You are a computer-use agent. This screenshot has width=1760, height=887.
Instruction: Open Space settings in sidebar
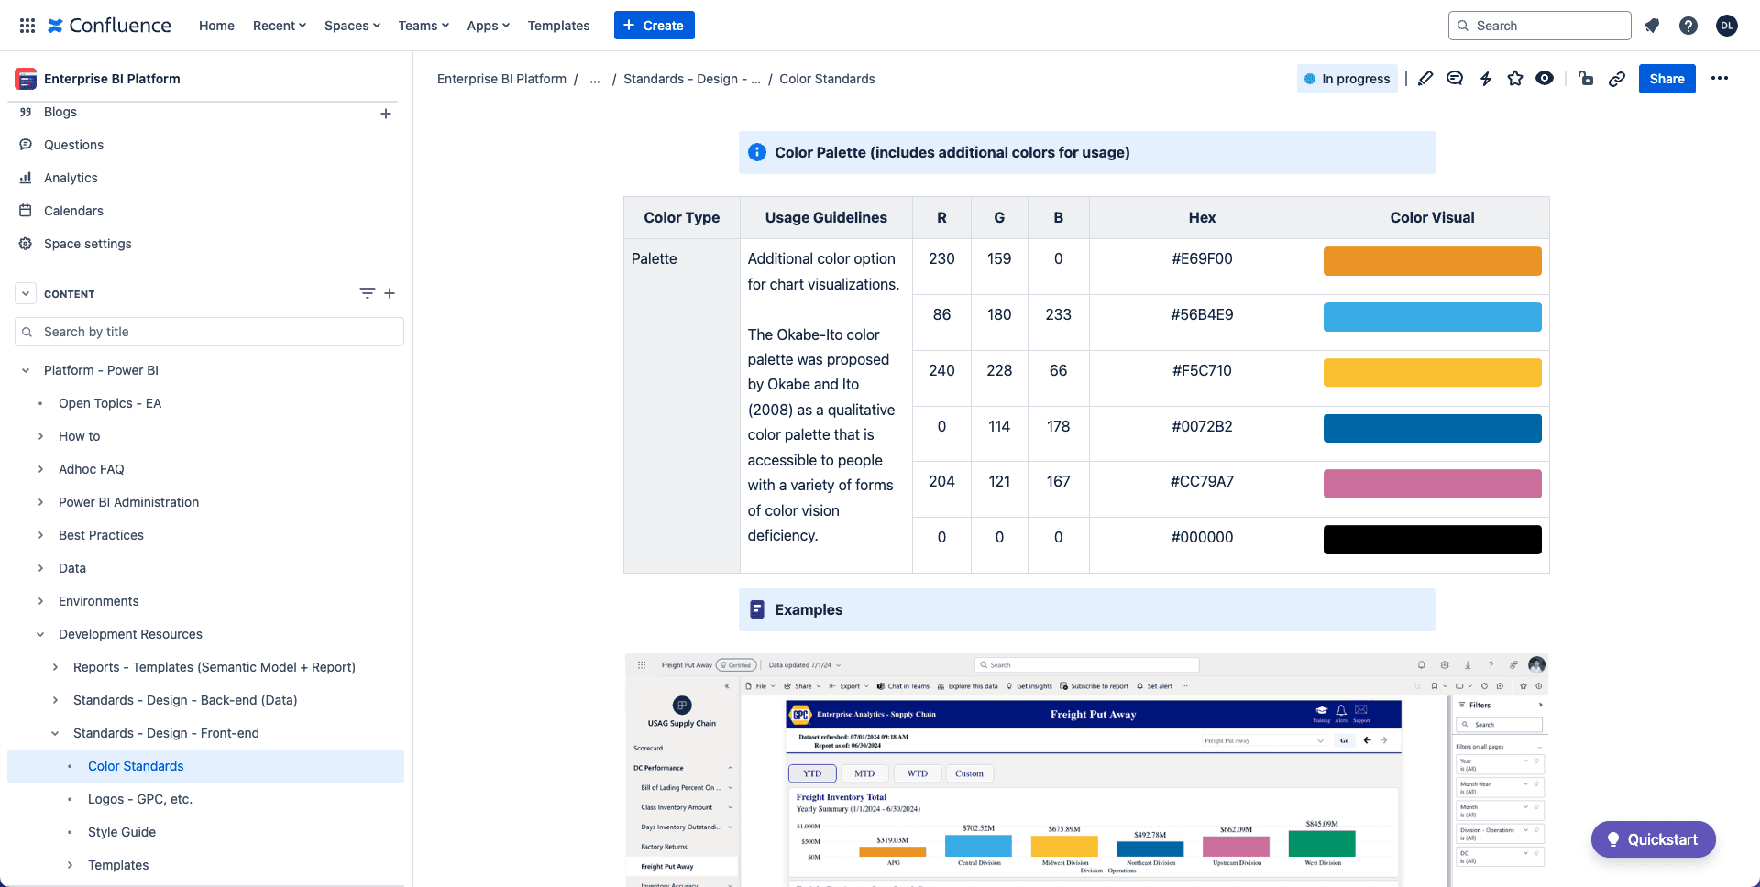tap(87, 244)
